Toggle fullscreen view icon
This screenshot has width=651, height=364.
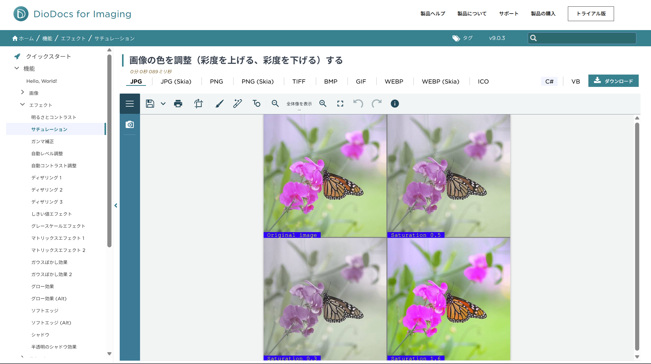(x=340, y=104)
